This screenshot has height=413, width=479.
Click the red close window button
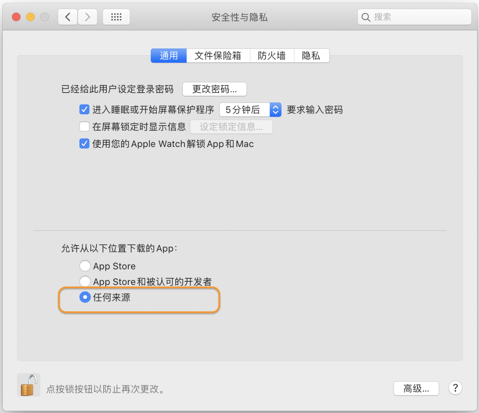click(x=16, y=17)
